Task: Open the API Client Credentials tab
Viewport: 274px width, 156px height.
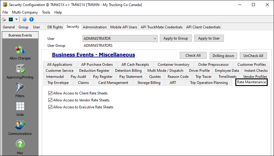Action: 203,27
